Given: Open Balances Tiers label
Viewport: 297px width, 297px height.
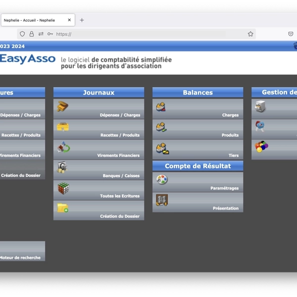Looking at the screenshot, I should 233,155.
